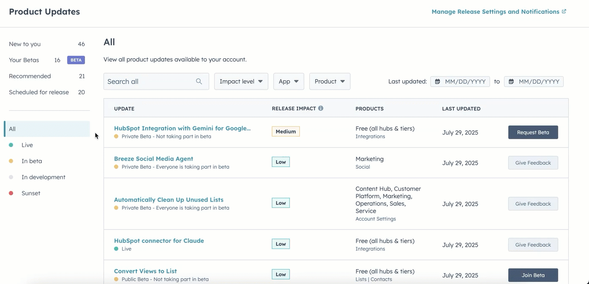
Task: Filter by Live status
Action: point(27,145)
